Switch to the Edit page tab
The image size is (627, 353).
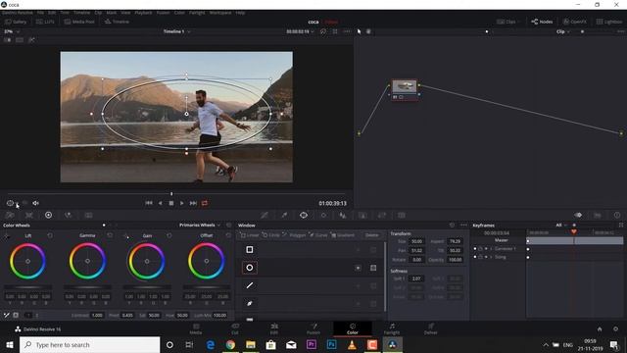[274, 329]
